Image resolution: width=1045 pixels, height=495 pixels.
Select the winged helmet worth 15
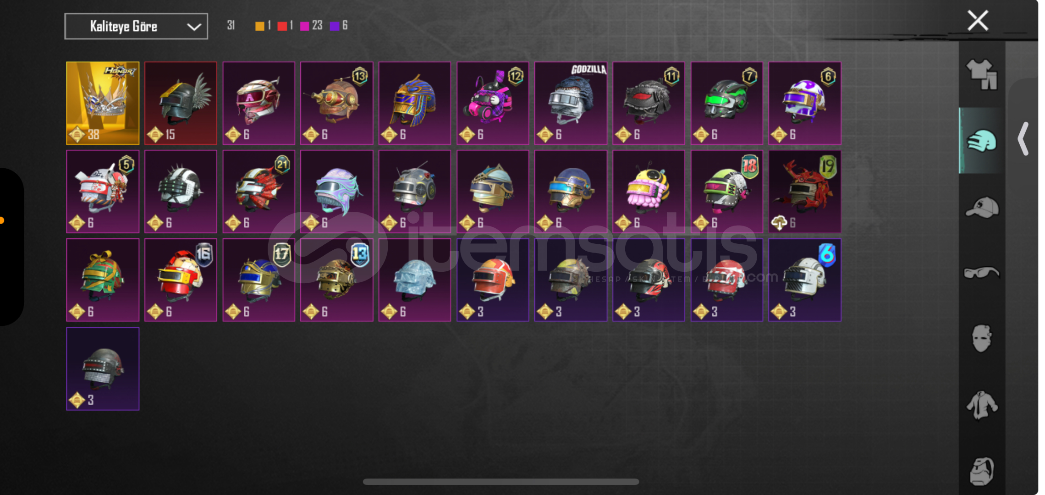(x=181, y=103)
